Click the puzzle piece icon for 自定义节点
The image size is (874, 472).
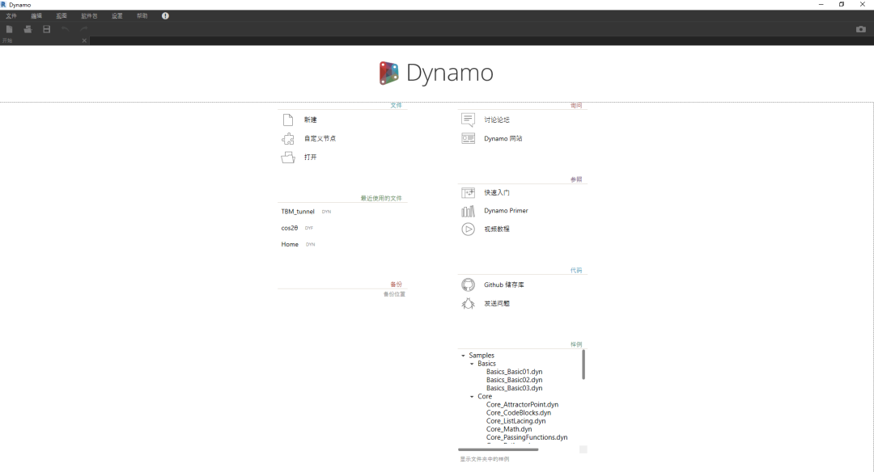[x=288, y=138]
